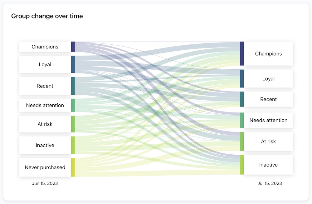The width and height of the screenshot is (312, 204).
Task: Click the Jul 15, 2023 date label
Action: coord(270,183)
